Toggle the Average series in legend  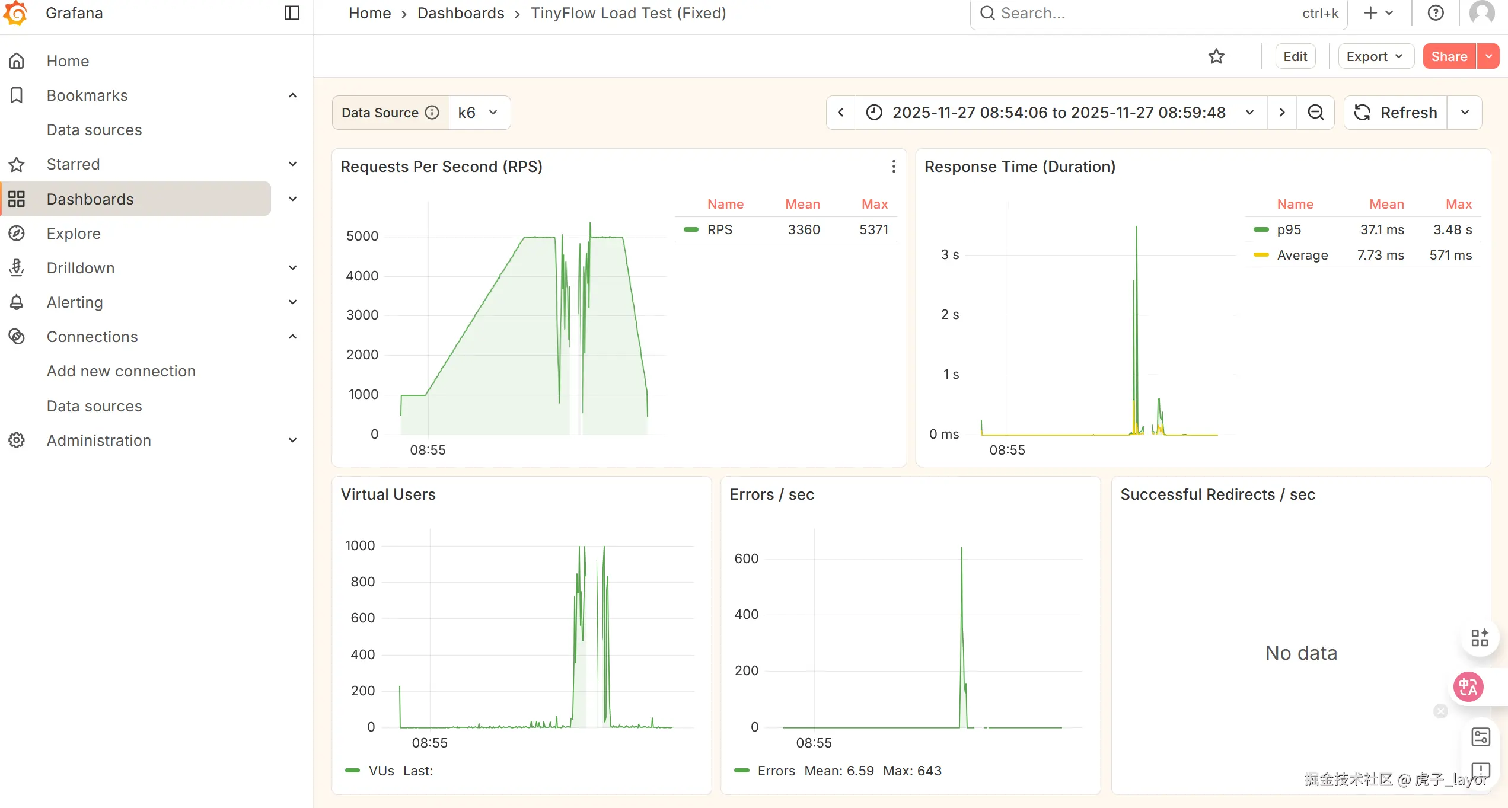coord(1302,256)
